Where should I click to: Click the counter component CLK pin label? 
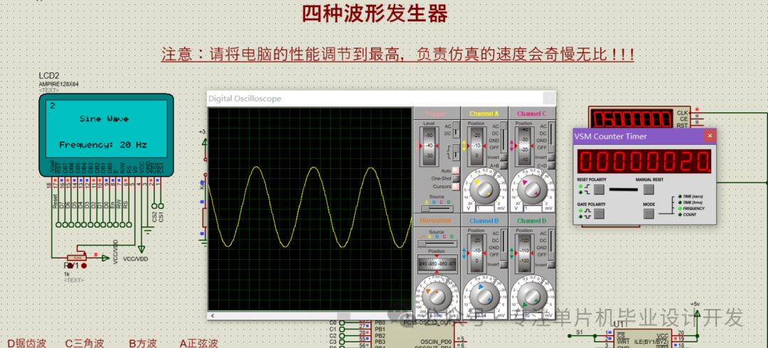click(683, 113)
